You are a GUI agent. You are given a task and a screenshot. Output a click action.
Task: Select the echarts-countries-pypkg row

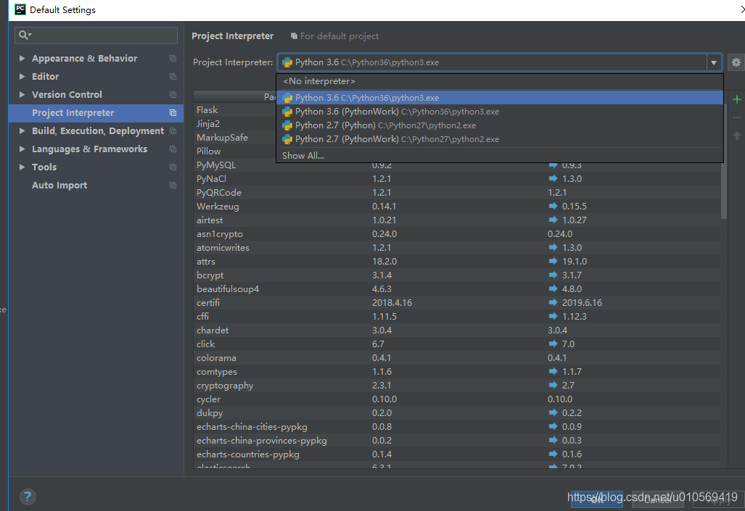click(x=457, y=454)
